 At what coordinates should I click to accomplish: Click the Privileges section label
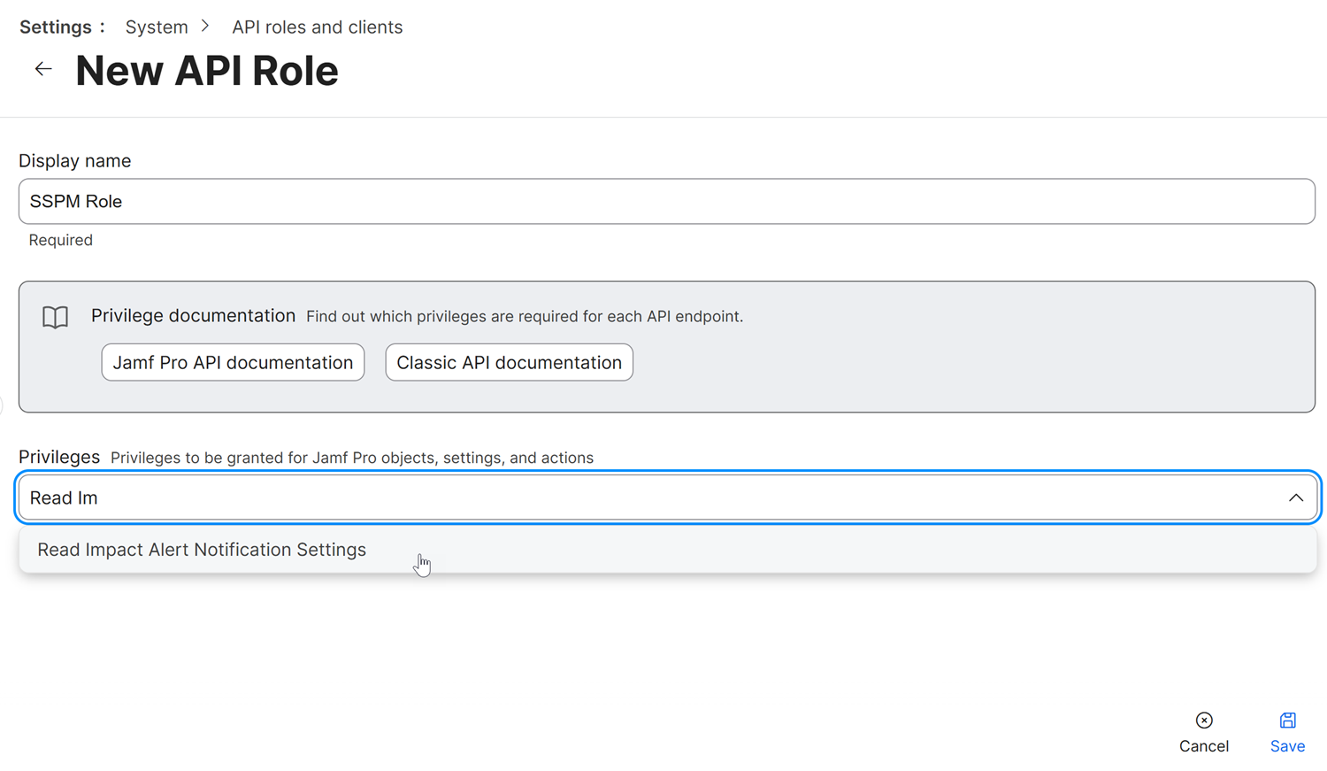(59, 457)
